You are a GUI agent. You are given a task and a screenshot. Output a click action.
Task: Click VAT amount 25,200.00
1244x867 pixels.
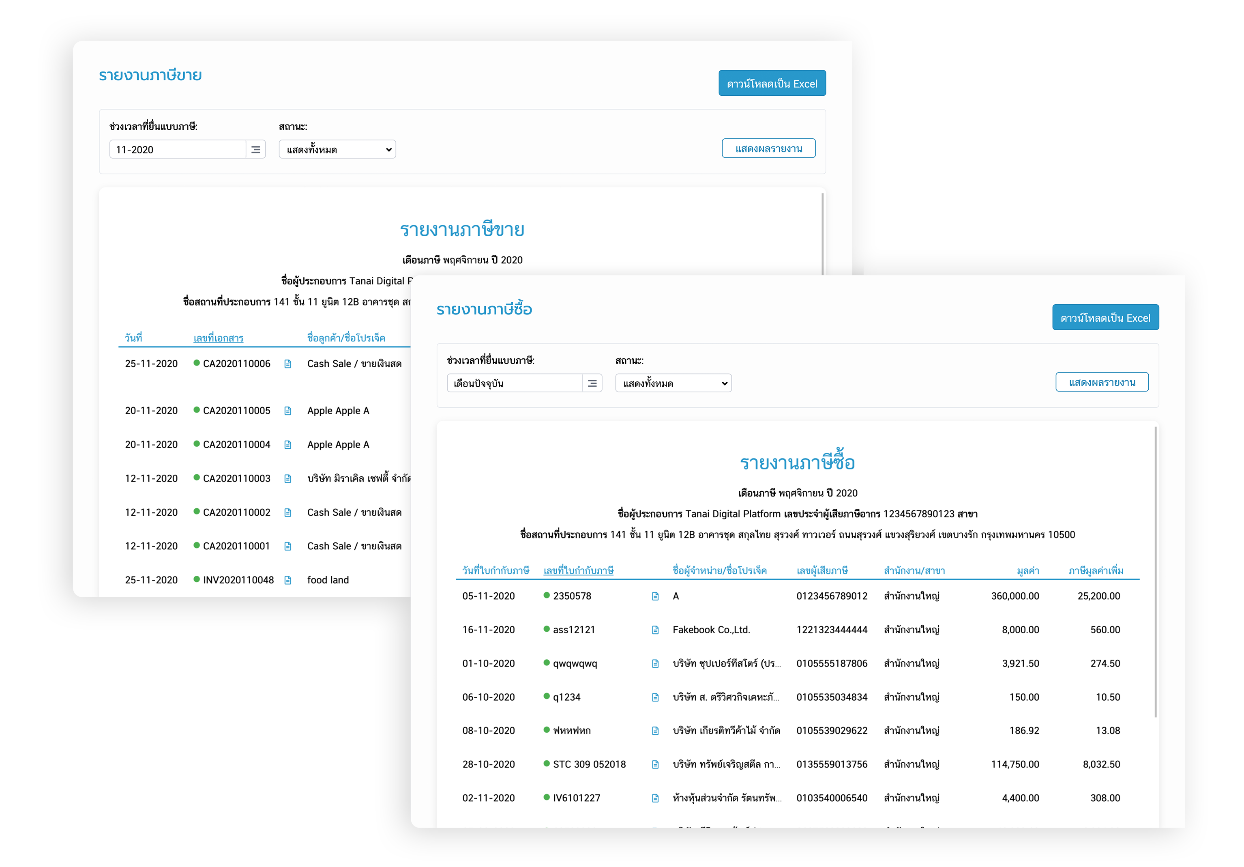point(1098,596)
